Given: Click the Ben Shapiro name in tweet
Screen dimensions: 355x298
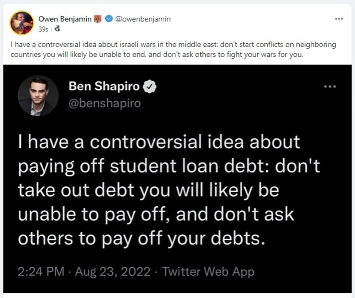Looking at the screenshot, I should click(x=104, y=86).
